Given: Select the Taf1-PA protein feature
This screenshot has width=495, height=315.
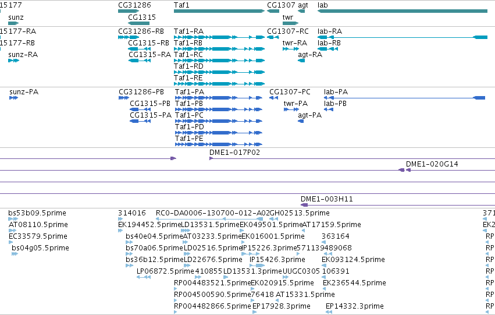Looking at the screenshot, I should [219, 98].
